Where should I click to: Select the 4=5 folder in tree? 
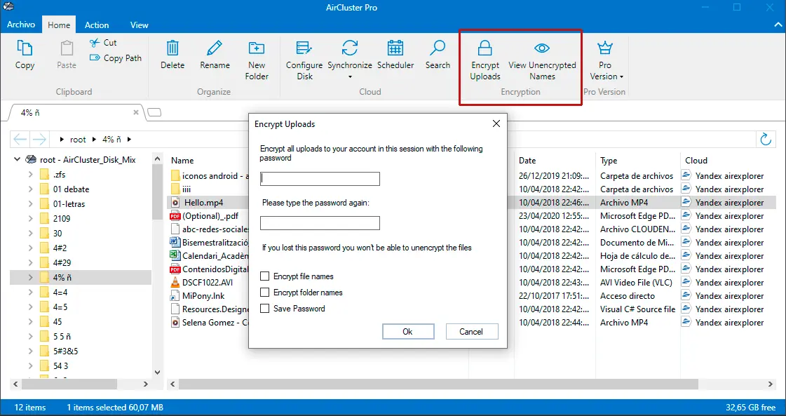click(60, 307)
